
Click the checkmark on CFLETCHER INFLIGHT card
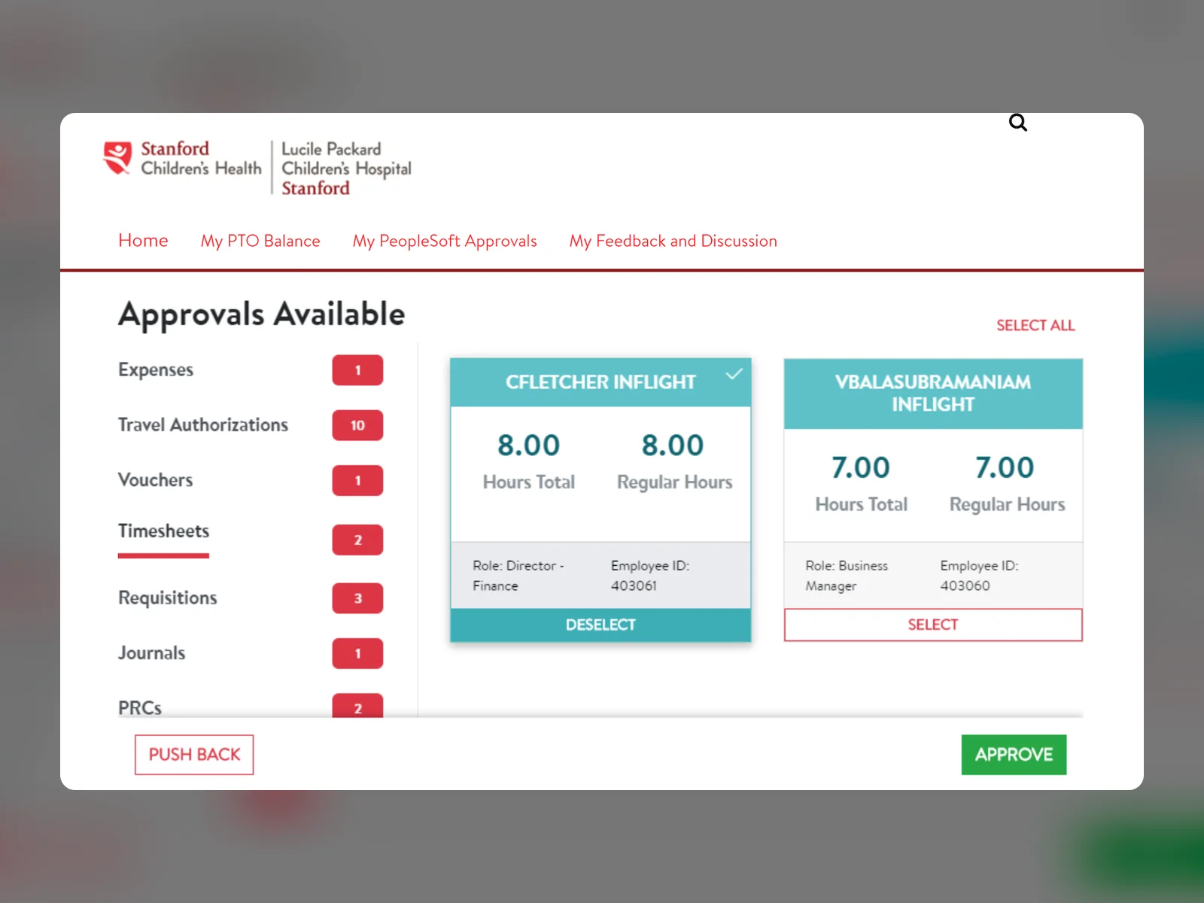(x=734, y=373)
